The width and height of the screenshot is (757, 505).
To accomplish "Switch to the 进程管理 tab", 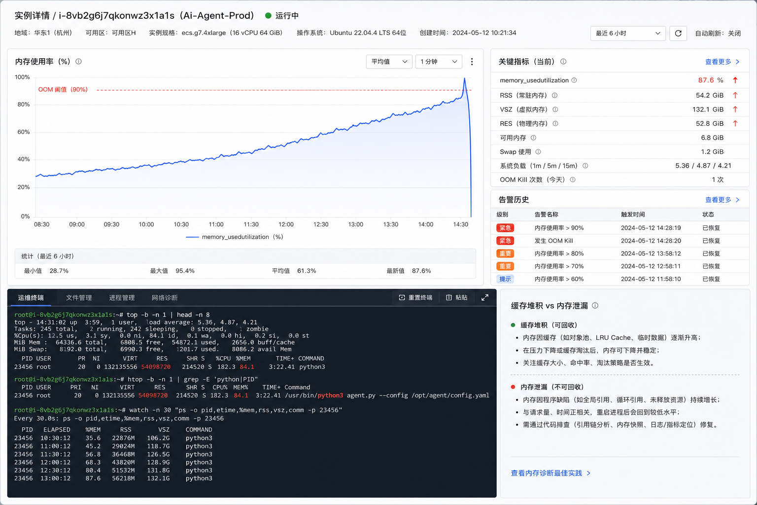I will click(x=122, y=297).
